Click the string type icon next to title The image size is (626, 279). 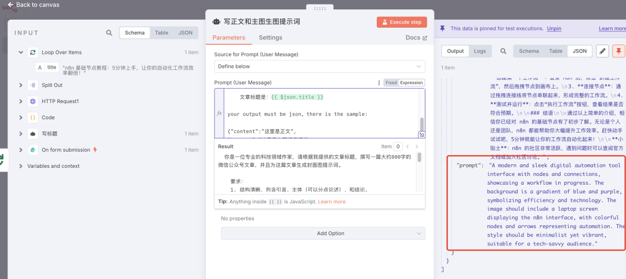[40, 67]
